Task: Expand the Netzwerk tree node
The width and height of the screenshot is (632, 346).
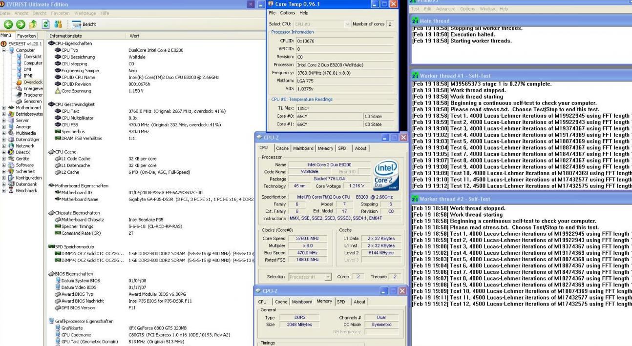Action: coord(4,145)
